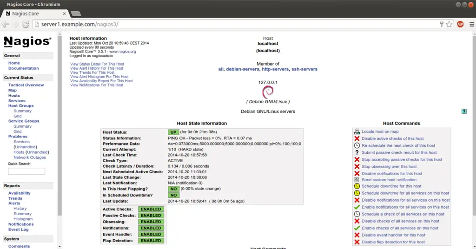Click the Nagios logo
476x249 pixels.
[27, 41]
